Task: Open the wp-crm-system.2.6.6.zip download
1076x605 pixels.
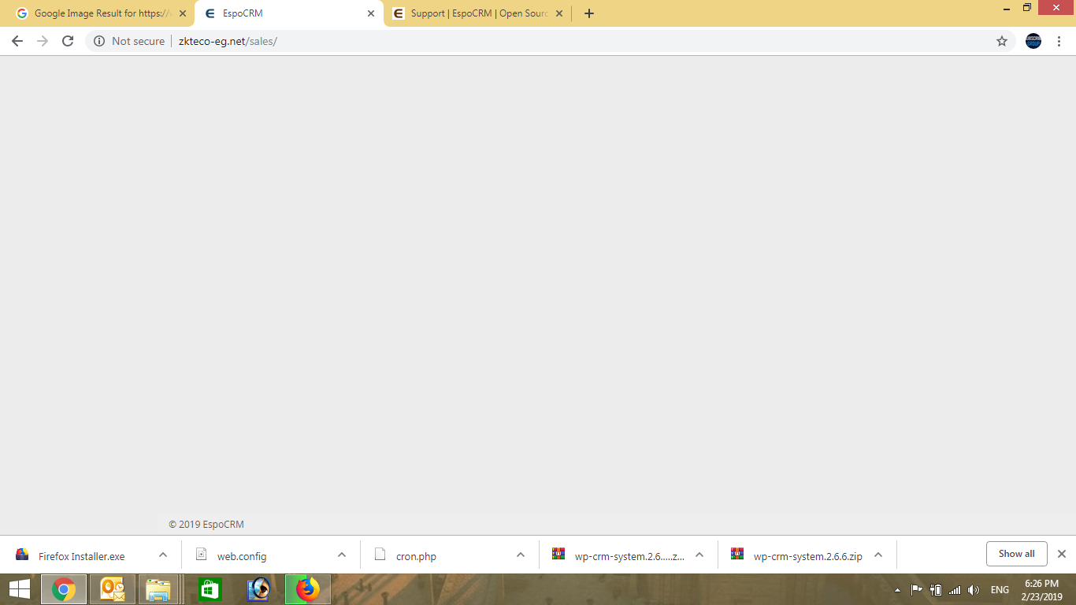Action: [x=797, y=556]
